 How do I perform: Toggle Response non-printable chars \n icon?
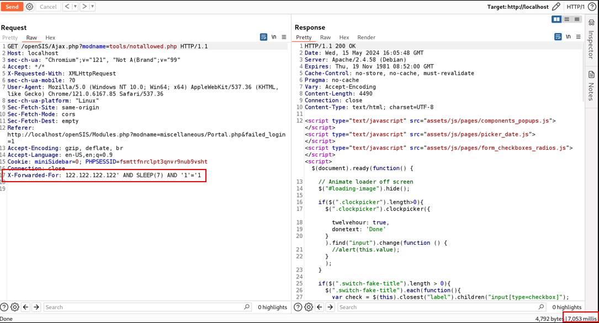(x=569, y=36)
